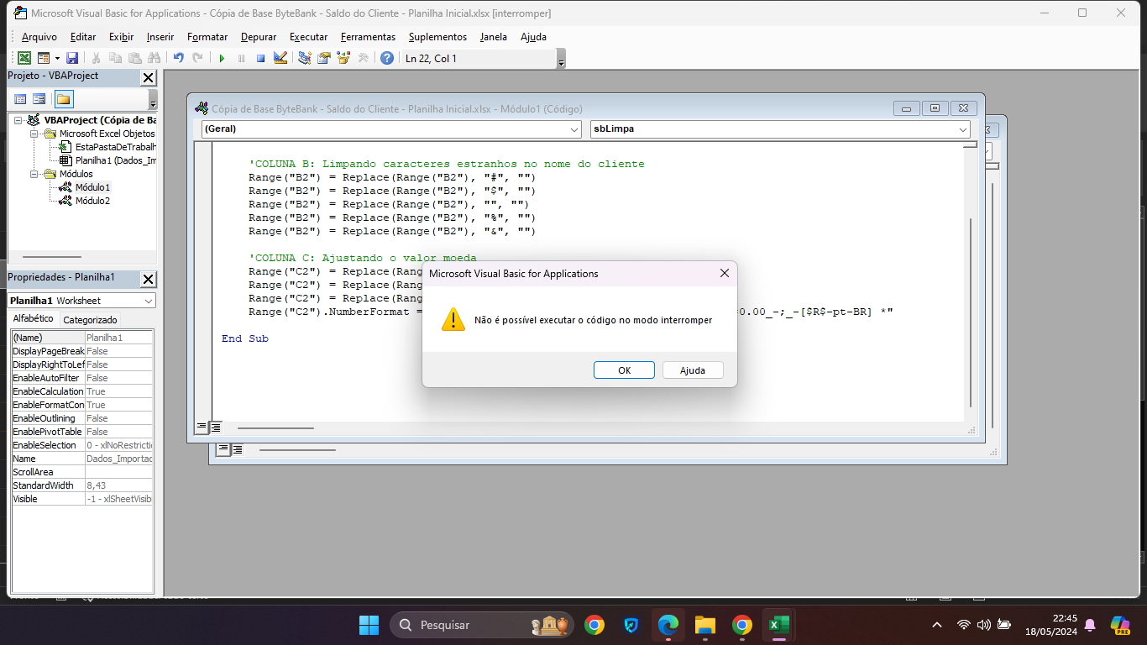Click the View Object icon in Project panel
The height and width of the screenshot is (645, 1147).
(x=39, y=99)
